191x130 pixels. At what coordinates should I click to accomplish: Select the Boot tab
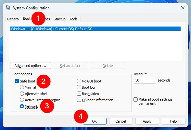pyautogui.click(x=27, y=18)
